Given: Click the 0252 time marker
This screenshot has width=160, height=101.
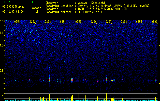Looking at the screenshot, I should [x=33, y=22].
